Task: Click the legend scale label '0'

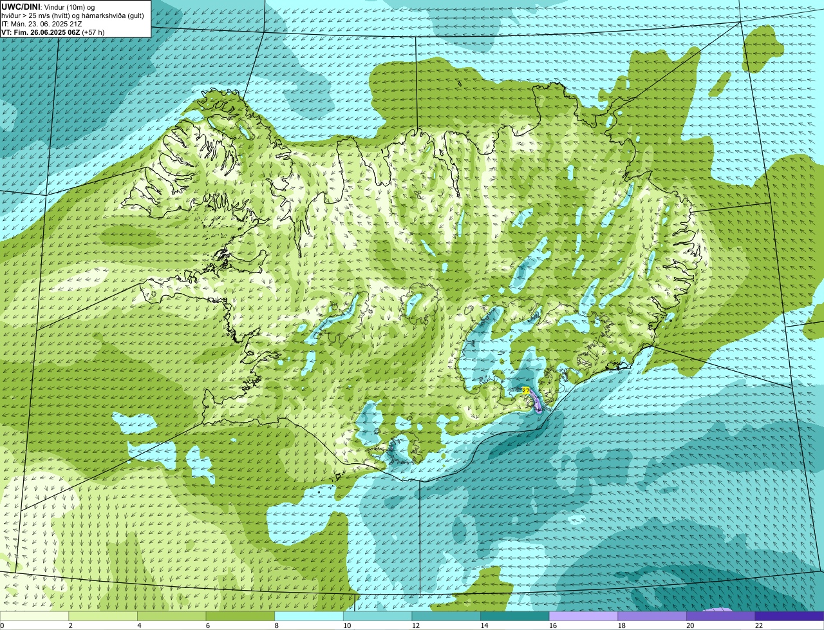Action: click(2, 625)
